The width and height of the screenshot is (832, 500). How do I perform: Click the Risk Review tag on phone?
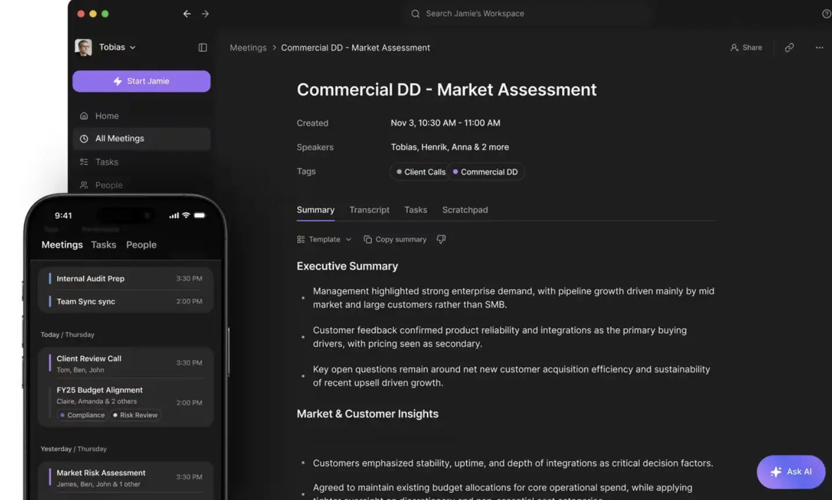(x=135, y=415)
